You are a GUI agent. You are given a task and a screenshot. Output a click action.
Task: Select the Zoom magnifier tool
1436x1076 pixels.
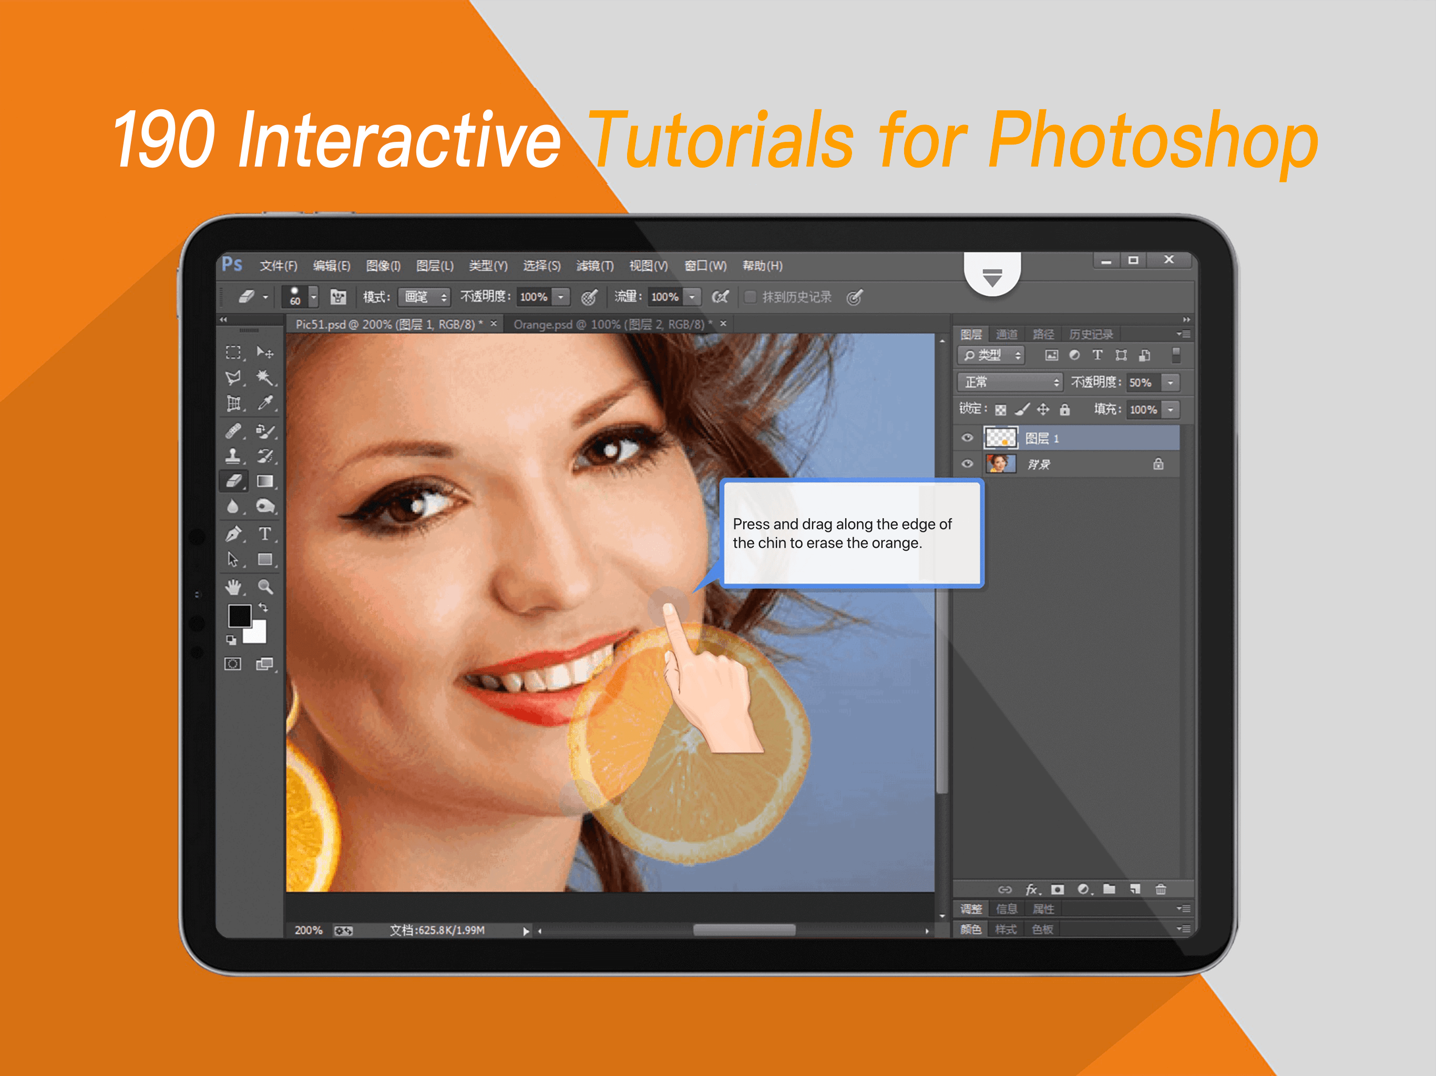pyautogui.click(x=265, y=587)
